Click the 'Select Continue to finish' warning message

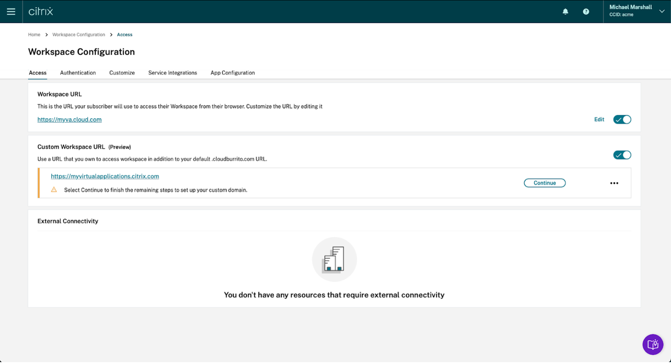click(156, 190)
